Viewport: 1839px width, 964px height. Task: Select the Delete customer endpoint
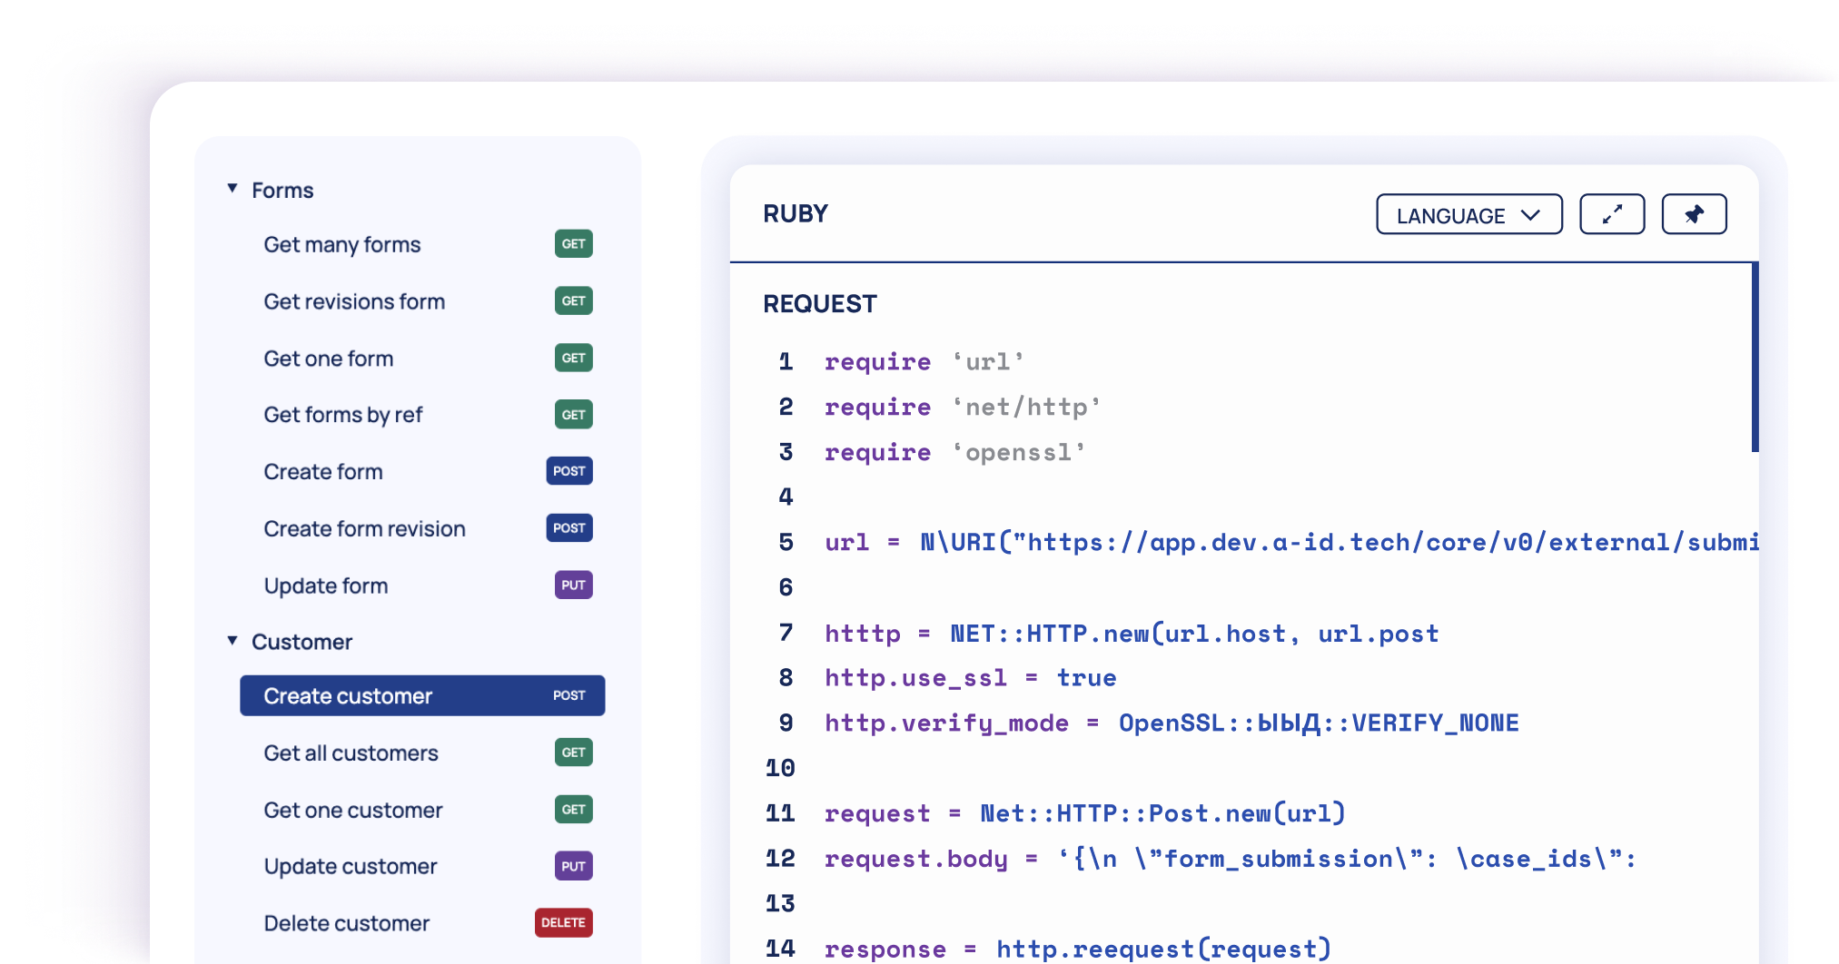click(346, 923)
